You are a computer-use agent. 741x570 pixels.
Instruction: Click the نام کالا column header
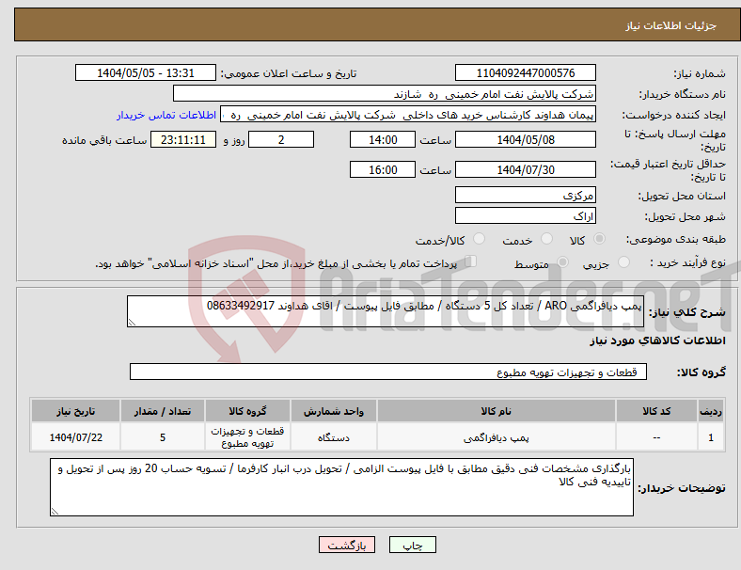(x=497, y=411)
